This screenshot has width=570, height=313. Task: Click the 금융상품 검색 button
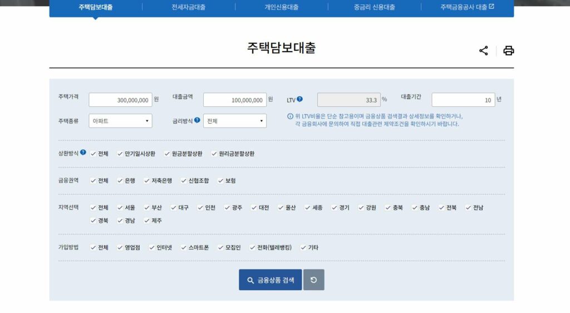[270, 280]
